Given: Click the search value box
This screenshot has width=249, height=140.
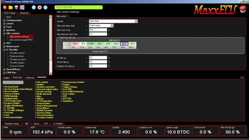Looking at the screenshot, I should [x=13, y=82].
